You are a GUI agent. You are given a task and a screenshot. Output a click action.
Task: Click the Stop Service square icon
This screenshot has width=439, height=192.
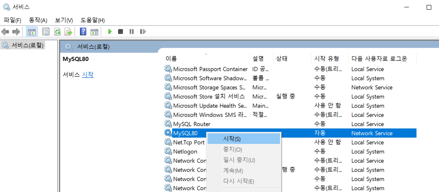120,32
